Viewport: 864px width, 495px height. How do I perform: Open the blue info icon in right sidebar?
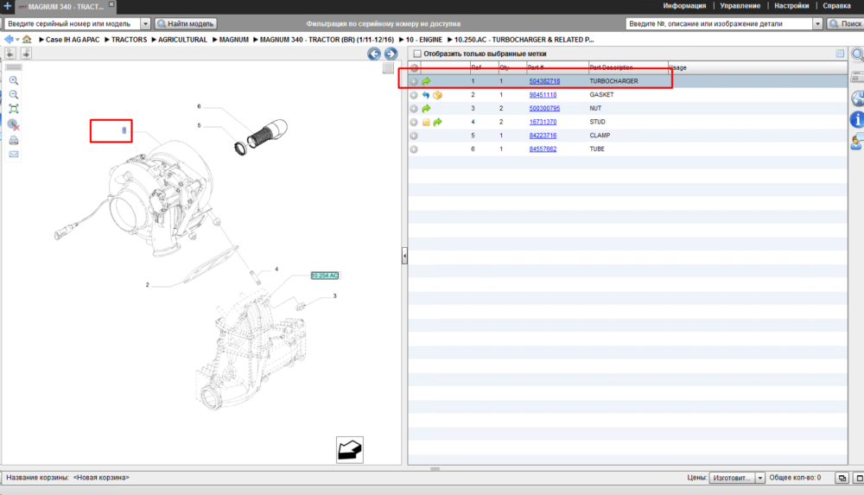tap(857, 119)
